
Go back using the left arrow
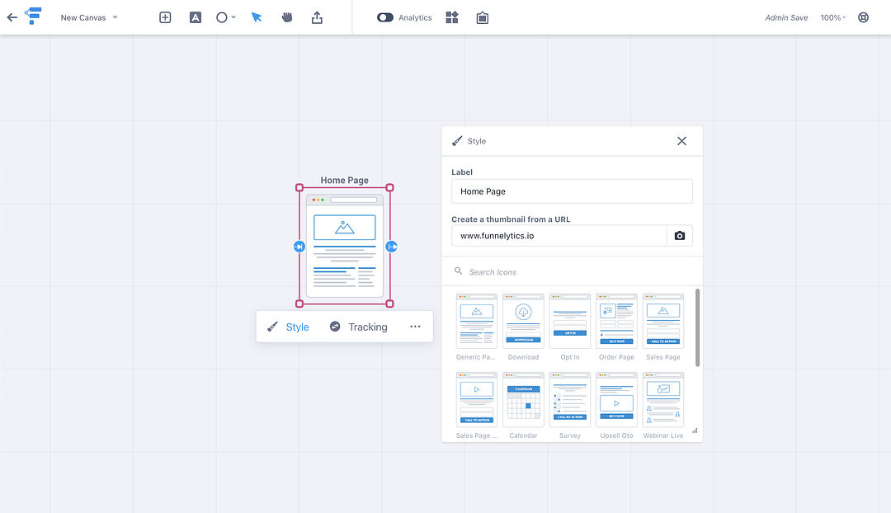click(12, 17)
